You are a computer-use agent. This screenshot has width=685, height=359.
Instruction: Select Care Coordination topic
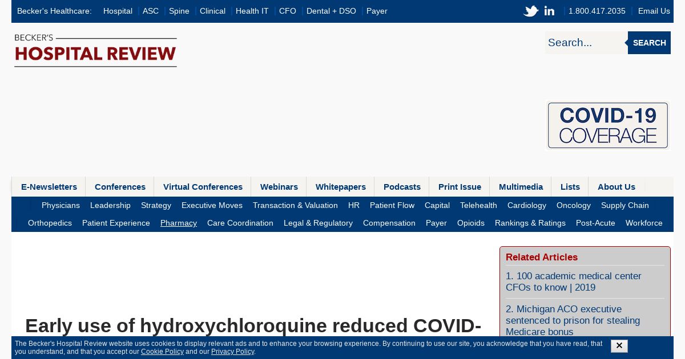coord(240,223)
